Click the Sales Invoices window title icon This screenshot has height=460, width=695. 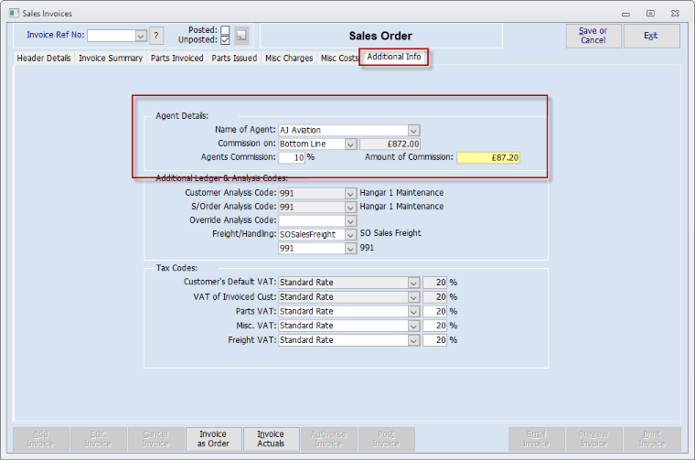(14, 14)
